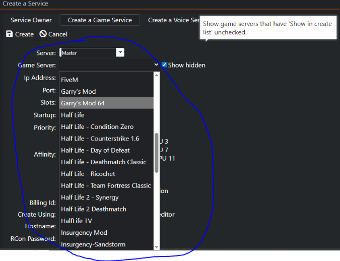This screenshot has height=261, width=340.
Task: Choose HalfLife TV game server
Action: 77,221
